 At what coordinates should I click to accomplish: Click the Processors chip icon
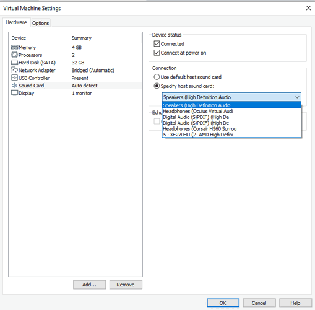(x=14, y=55)
